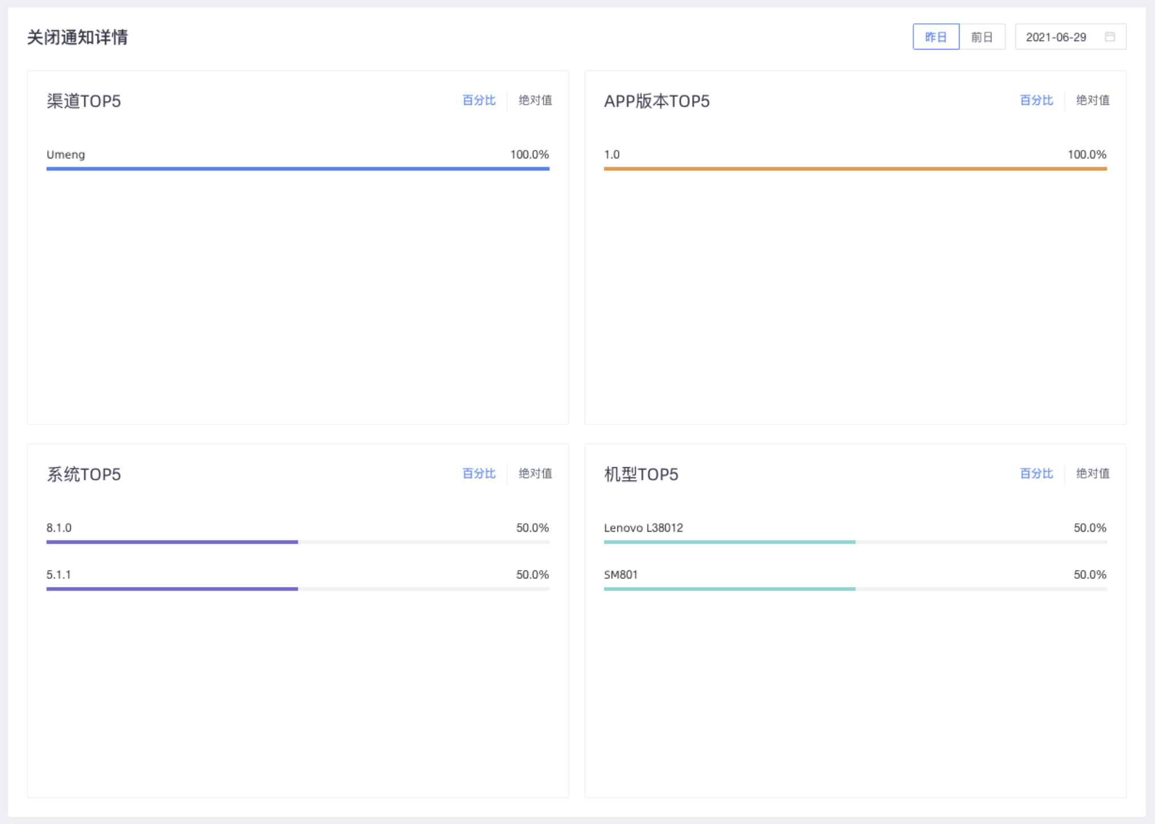This screenshot has height=824, width=1155.
Task: Click the SM801 model bar
Action: (x=729, y=589)
